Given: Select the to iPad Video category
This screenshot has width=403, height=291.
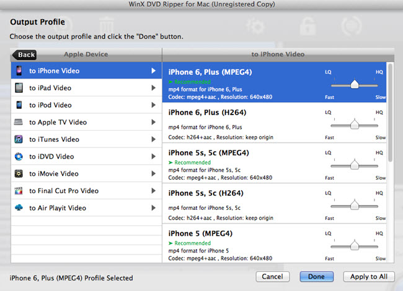Looking at the screenshot, I should tap(86, 88).
